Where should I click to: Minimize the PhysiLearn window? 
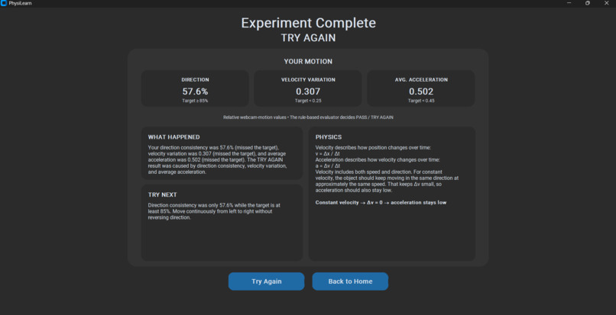(569, 3)
